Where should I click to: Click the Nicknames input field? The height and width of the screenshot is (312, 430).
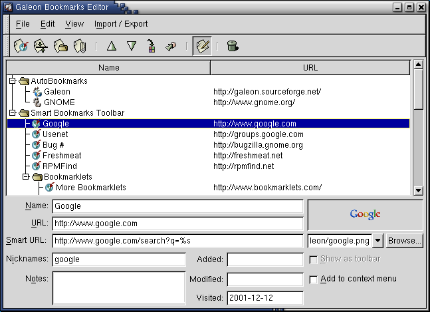(119, 259)
